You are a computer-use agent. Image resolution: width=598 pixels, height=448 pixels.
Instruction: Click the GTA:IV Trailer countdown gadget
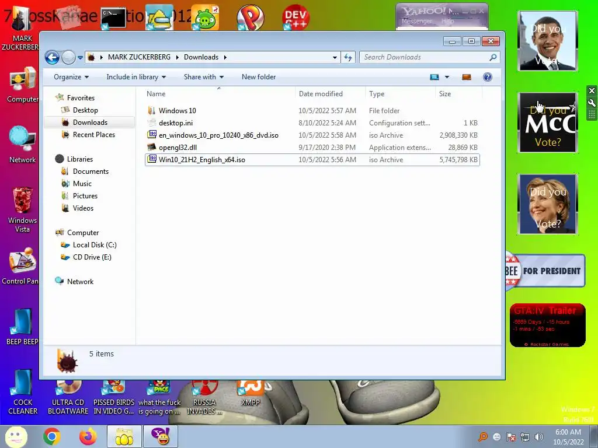(x=547, y=325)
